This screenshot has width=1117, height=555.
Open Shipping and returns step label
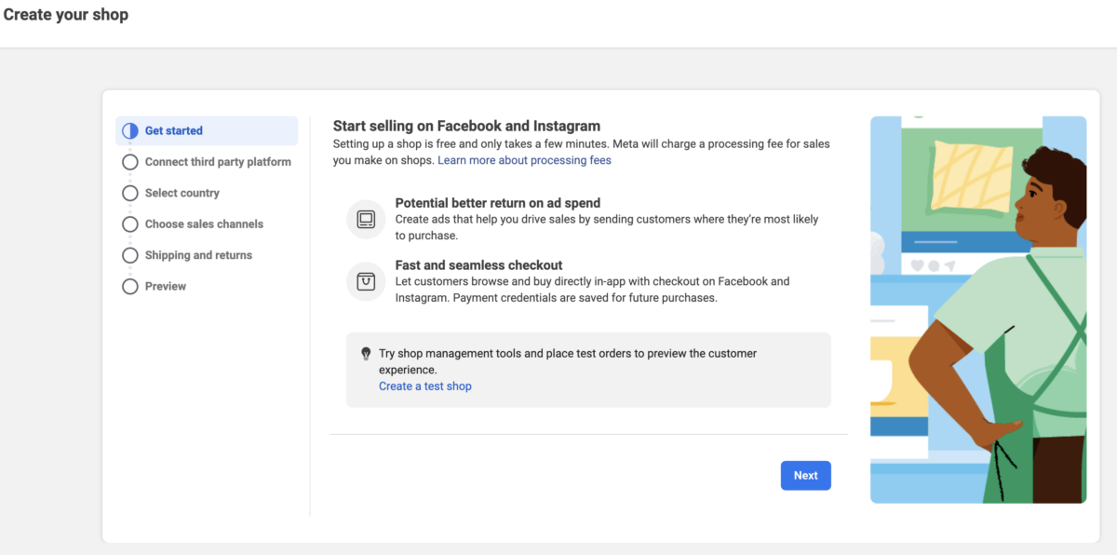(198, 255)
